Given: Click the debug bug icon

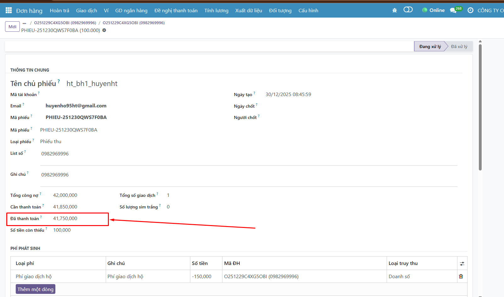Looking at the screenshot, I should pyautogui.click(x=395, y=10).
